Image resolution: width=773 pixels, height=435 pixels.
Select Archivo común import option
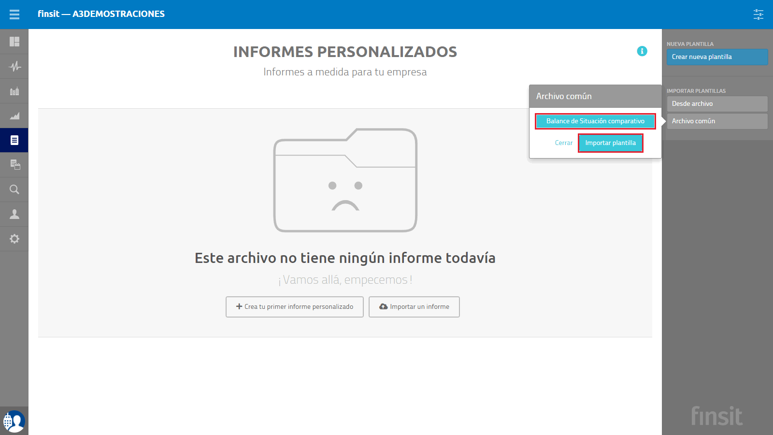tap(717, 121)
